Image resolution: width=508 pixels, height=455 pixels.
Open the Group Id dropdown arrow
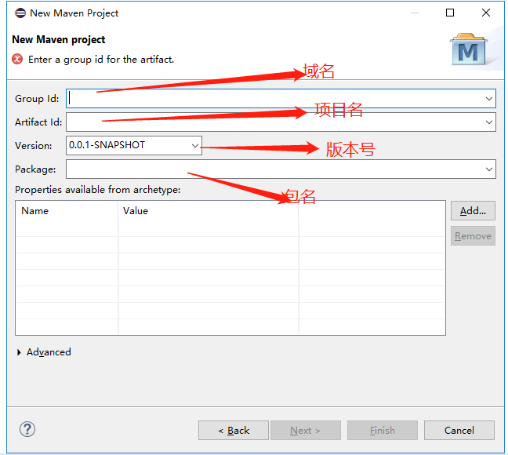pos(489,99)
